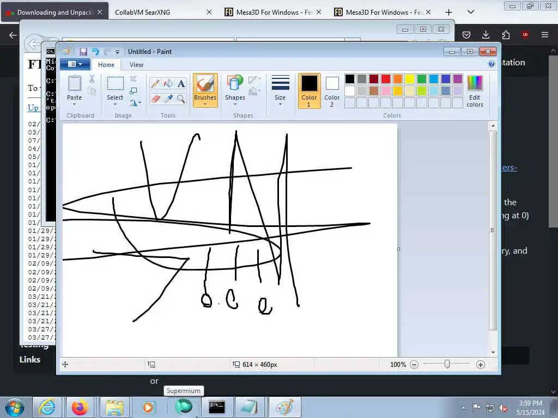Click the Up link in FTP listing

coord(33,107)
